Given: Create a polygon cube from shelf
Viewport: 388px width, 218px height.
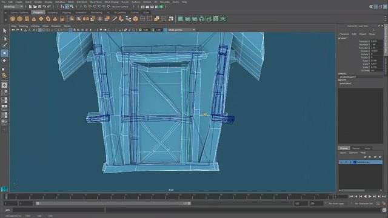Looking at the screenshot, I should 20,19.
